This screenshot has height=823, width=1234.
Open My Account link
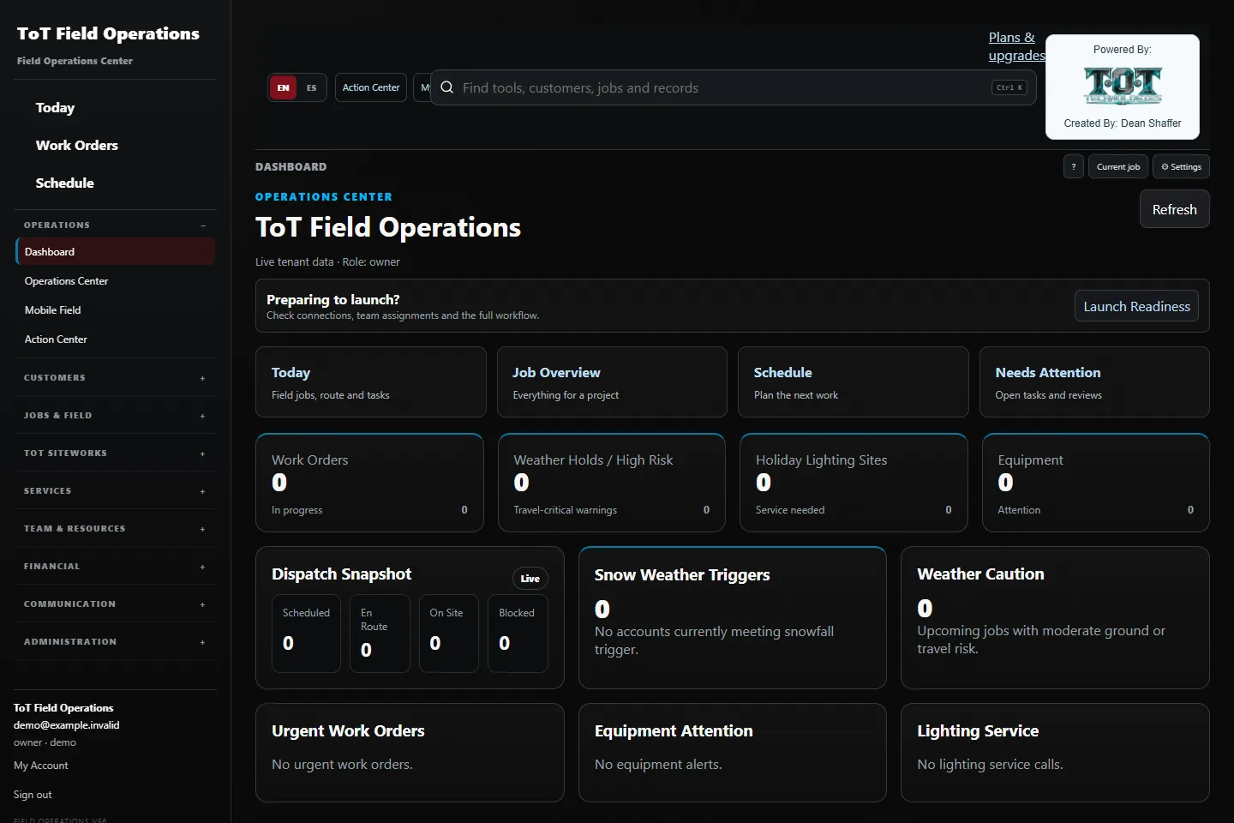tap(41, 766)
